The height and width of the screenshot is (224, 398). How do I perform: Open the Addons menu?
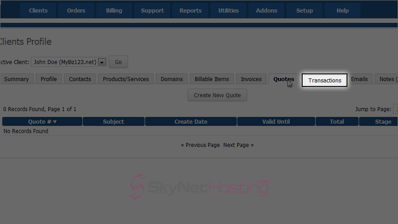click(x=266, y=11)
